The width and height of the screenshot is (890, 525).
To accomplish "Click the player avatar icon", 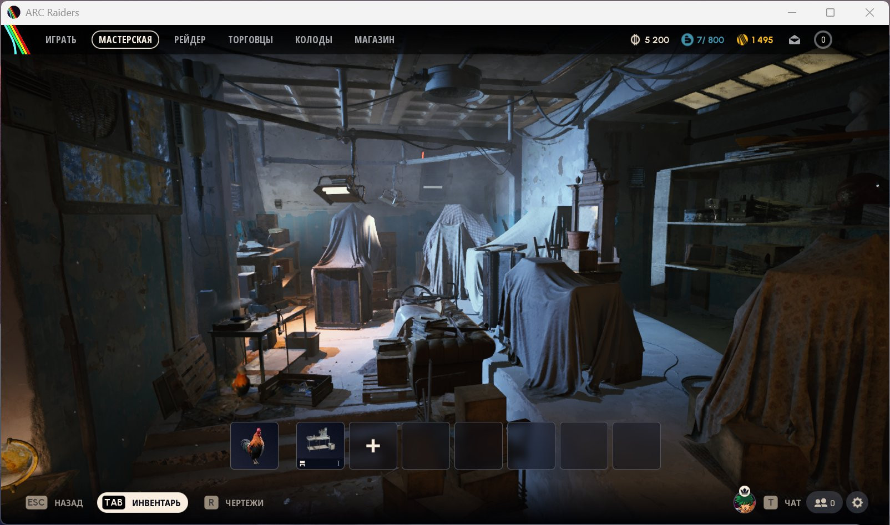I will (x=745, y=501).
